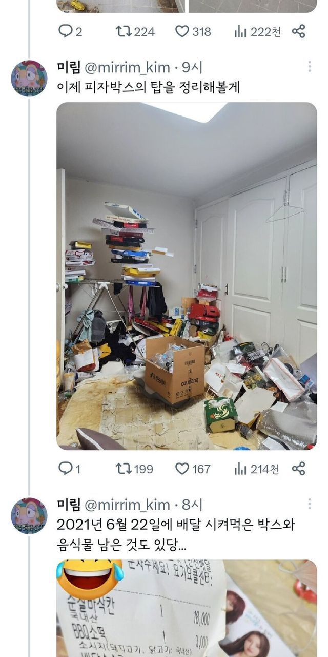Image resolution: width=328 pixels, height=657 pixels.
Task: Open 미림 avatar on the 9시 tweet
Action: click(29, 79)
